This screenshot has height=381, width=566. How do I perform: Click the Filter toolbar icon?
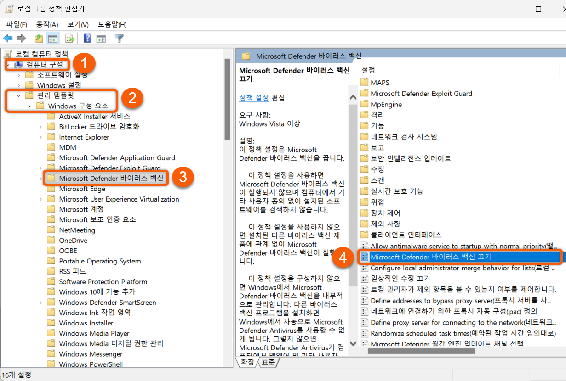(x=119, y=38)
